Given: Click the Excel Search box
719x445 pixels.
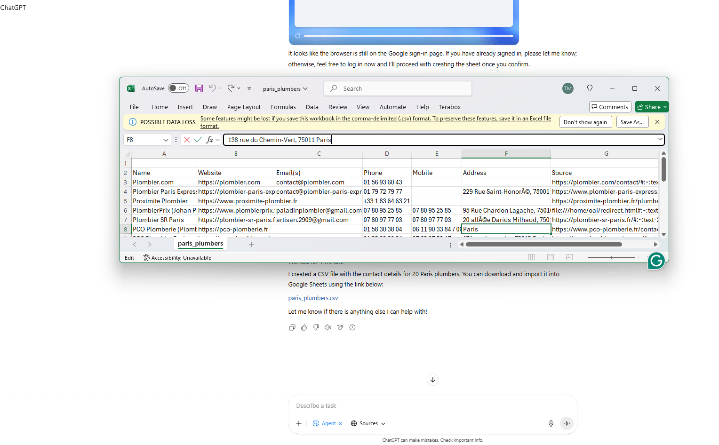Looking at the screenshot, I should pyautogui.click(x=398, y=88).
